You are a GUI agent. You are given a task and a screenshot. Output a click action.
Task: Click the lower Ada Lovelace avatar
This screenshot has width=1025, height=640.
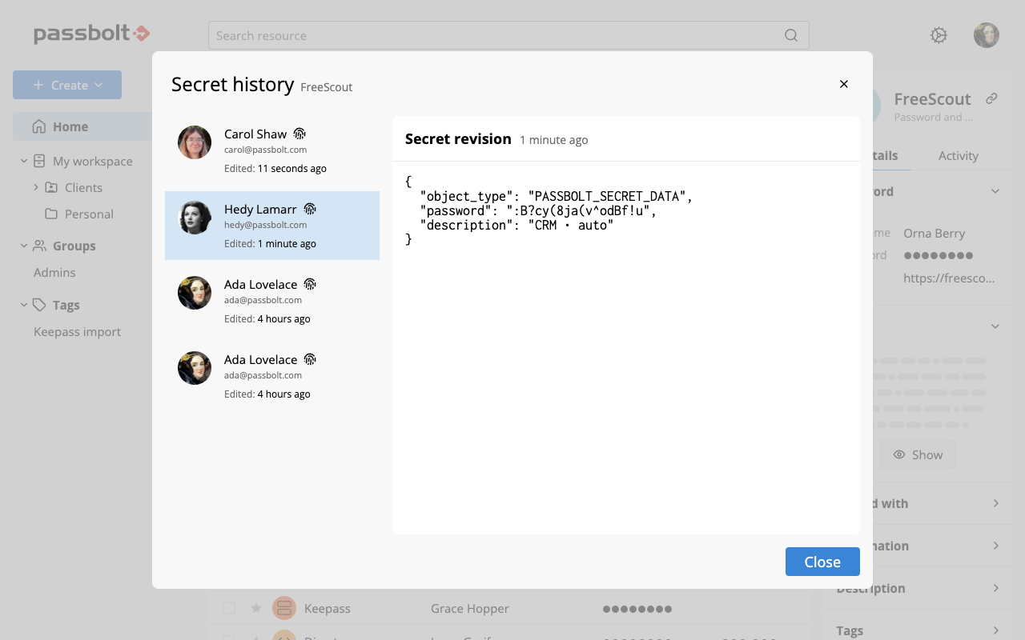point(195,368)
